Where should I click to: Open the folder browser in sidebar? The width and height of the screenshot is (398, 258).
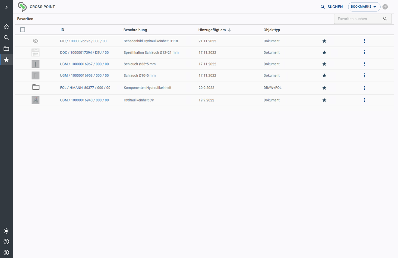pos(6,49)
